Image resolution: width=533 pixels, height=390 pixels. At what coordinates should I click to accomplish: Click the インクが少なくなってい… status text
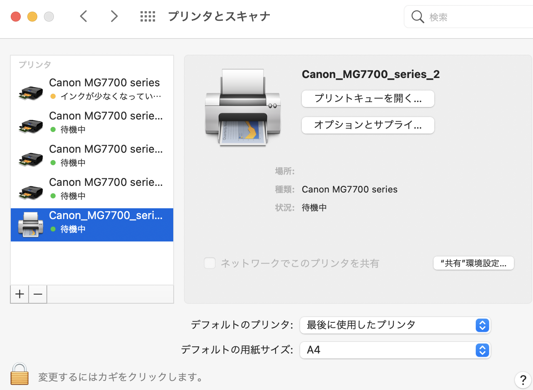click(111, 96)
